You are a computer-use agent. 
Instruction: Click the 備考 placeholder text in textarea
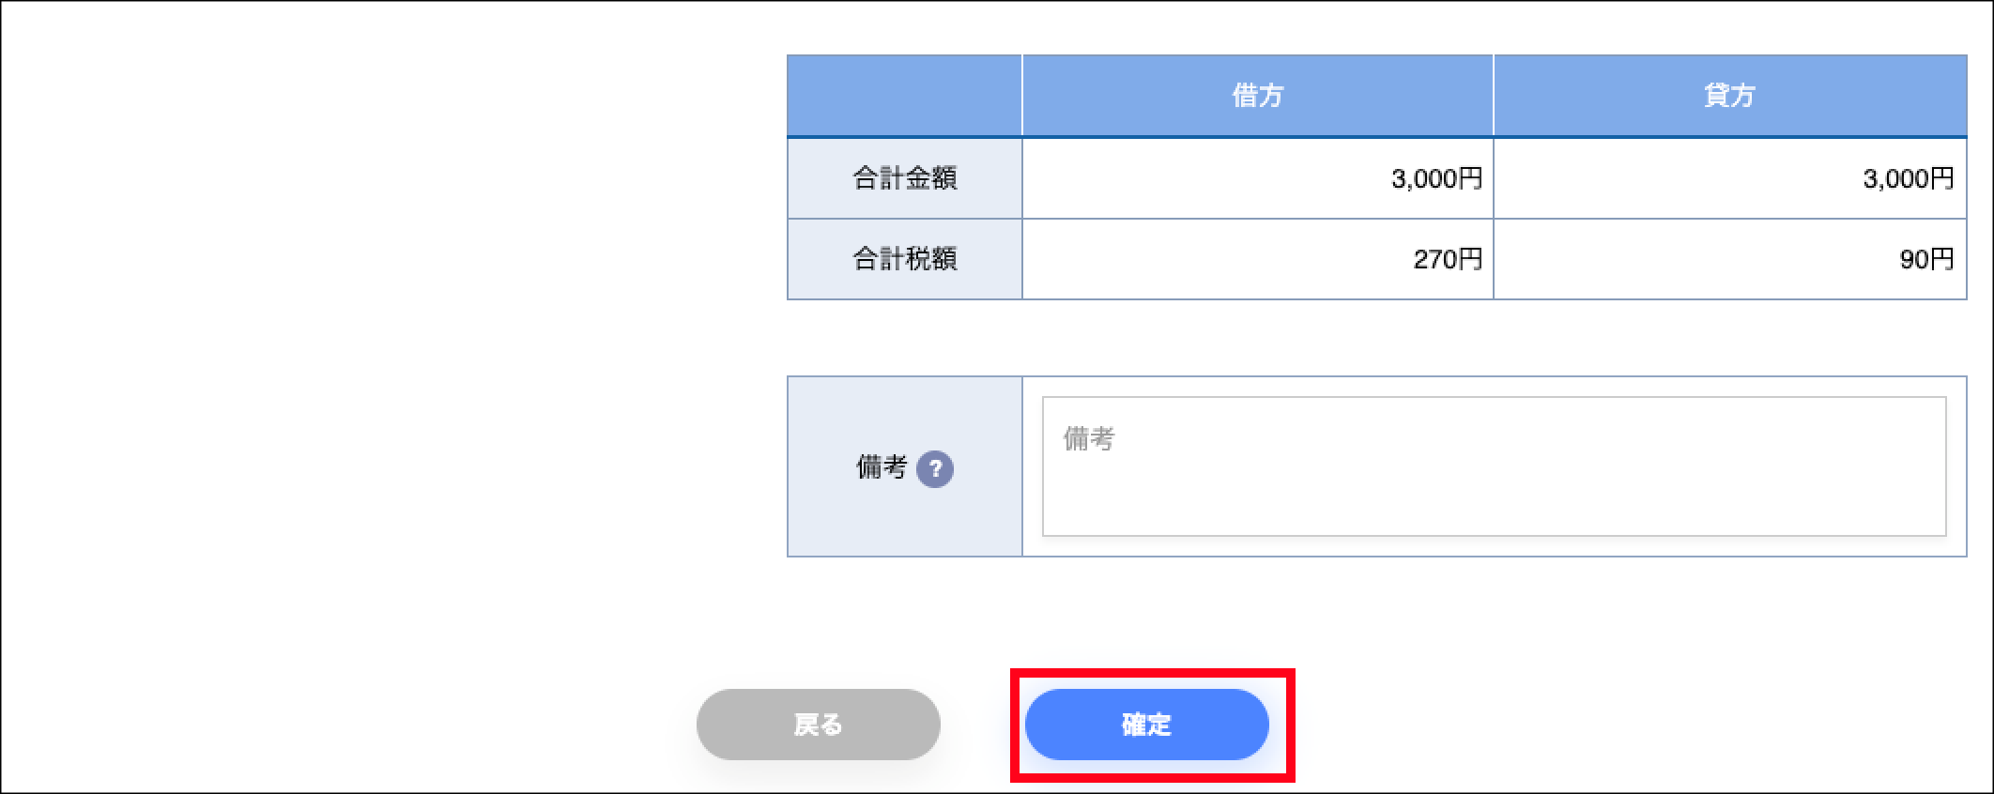[1088, 438]
